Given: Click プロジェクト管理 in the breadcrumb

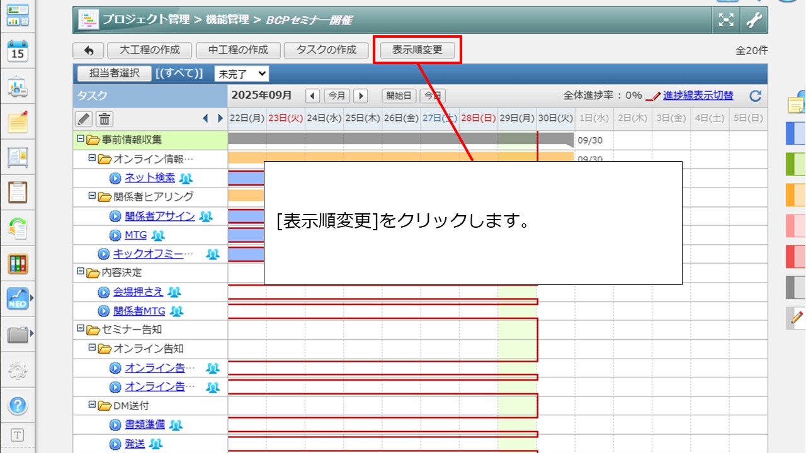Looking at the screenshot, I should pyautogui.click(x=145, y=20).
